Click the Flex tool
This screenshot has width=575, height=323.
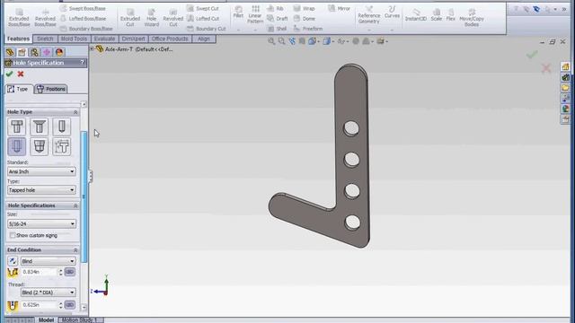[x=451, y=14]
